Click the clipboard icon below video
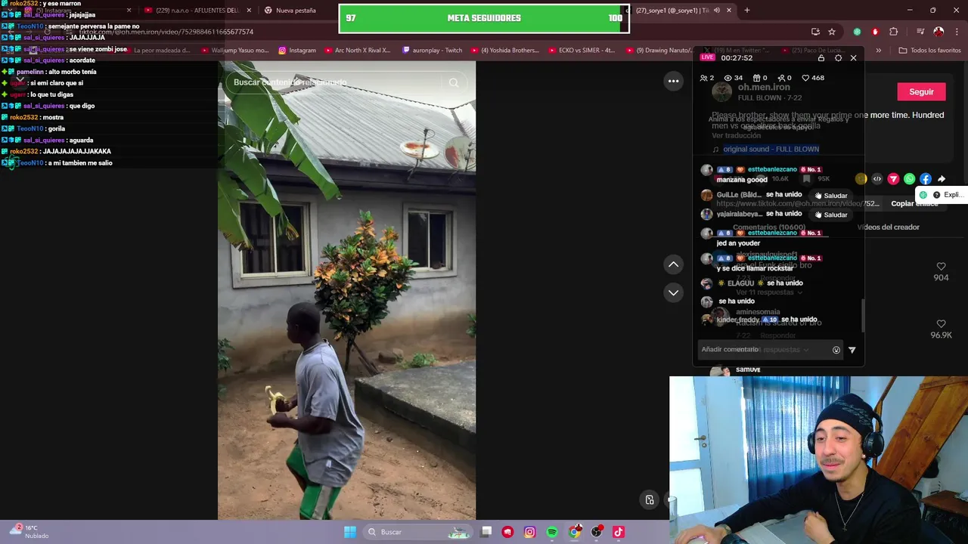This screenshot has width=968, height=544. [649, 500]
